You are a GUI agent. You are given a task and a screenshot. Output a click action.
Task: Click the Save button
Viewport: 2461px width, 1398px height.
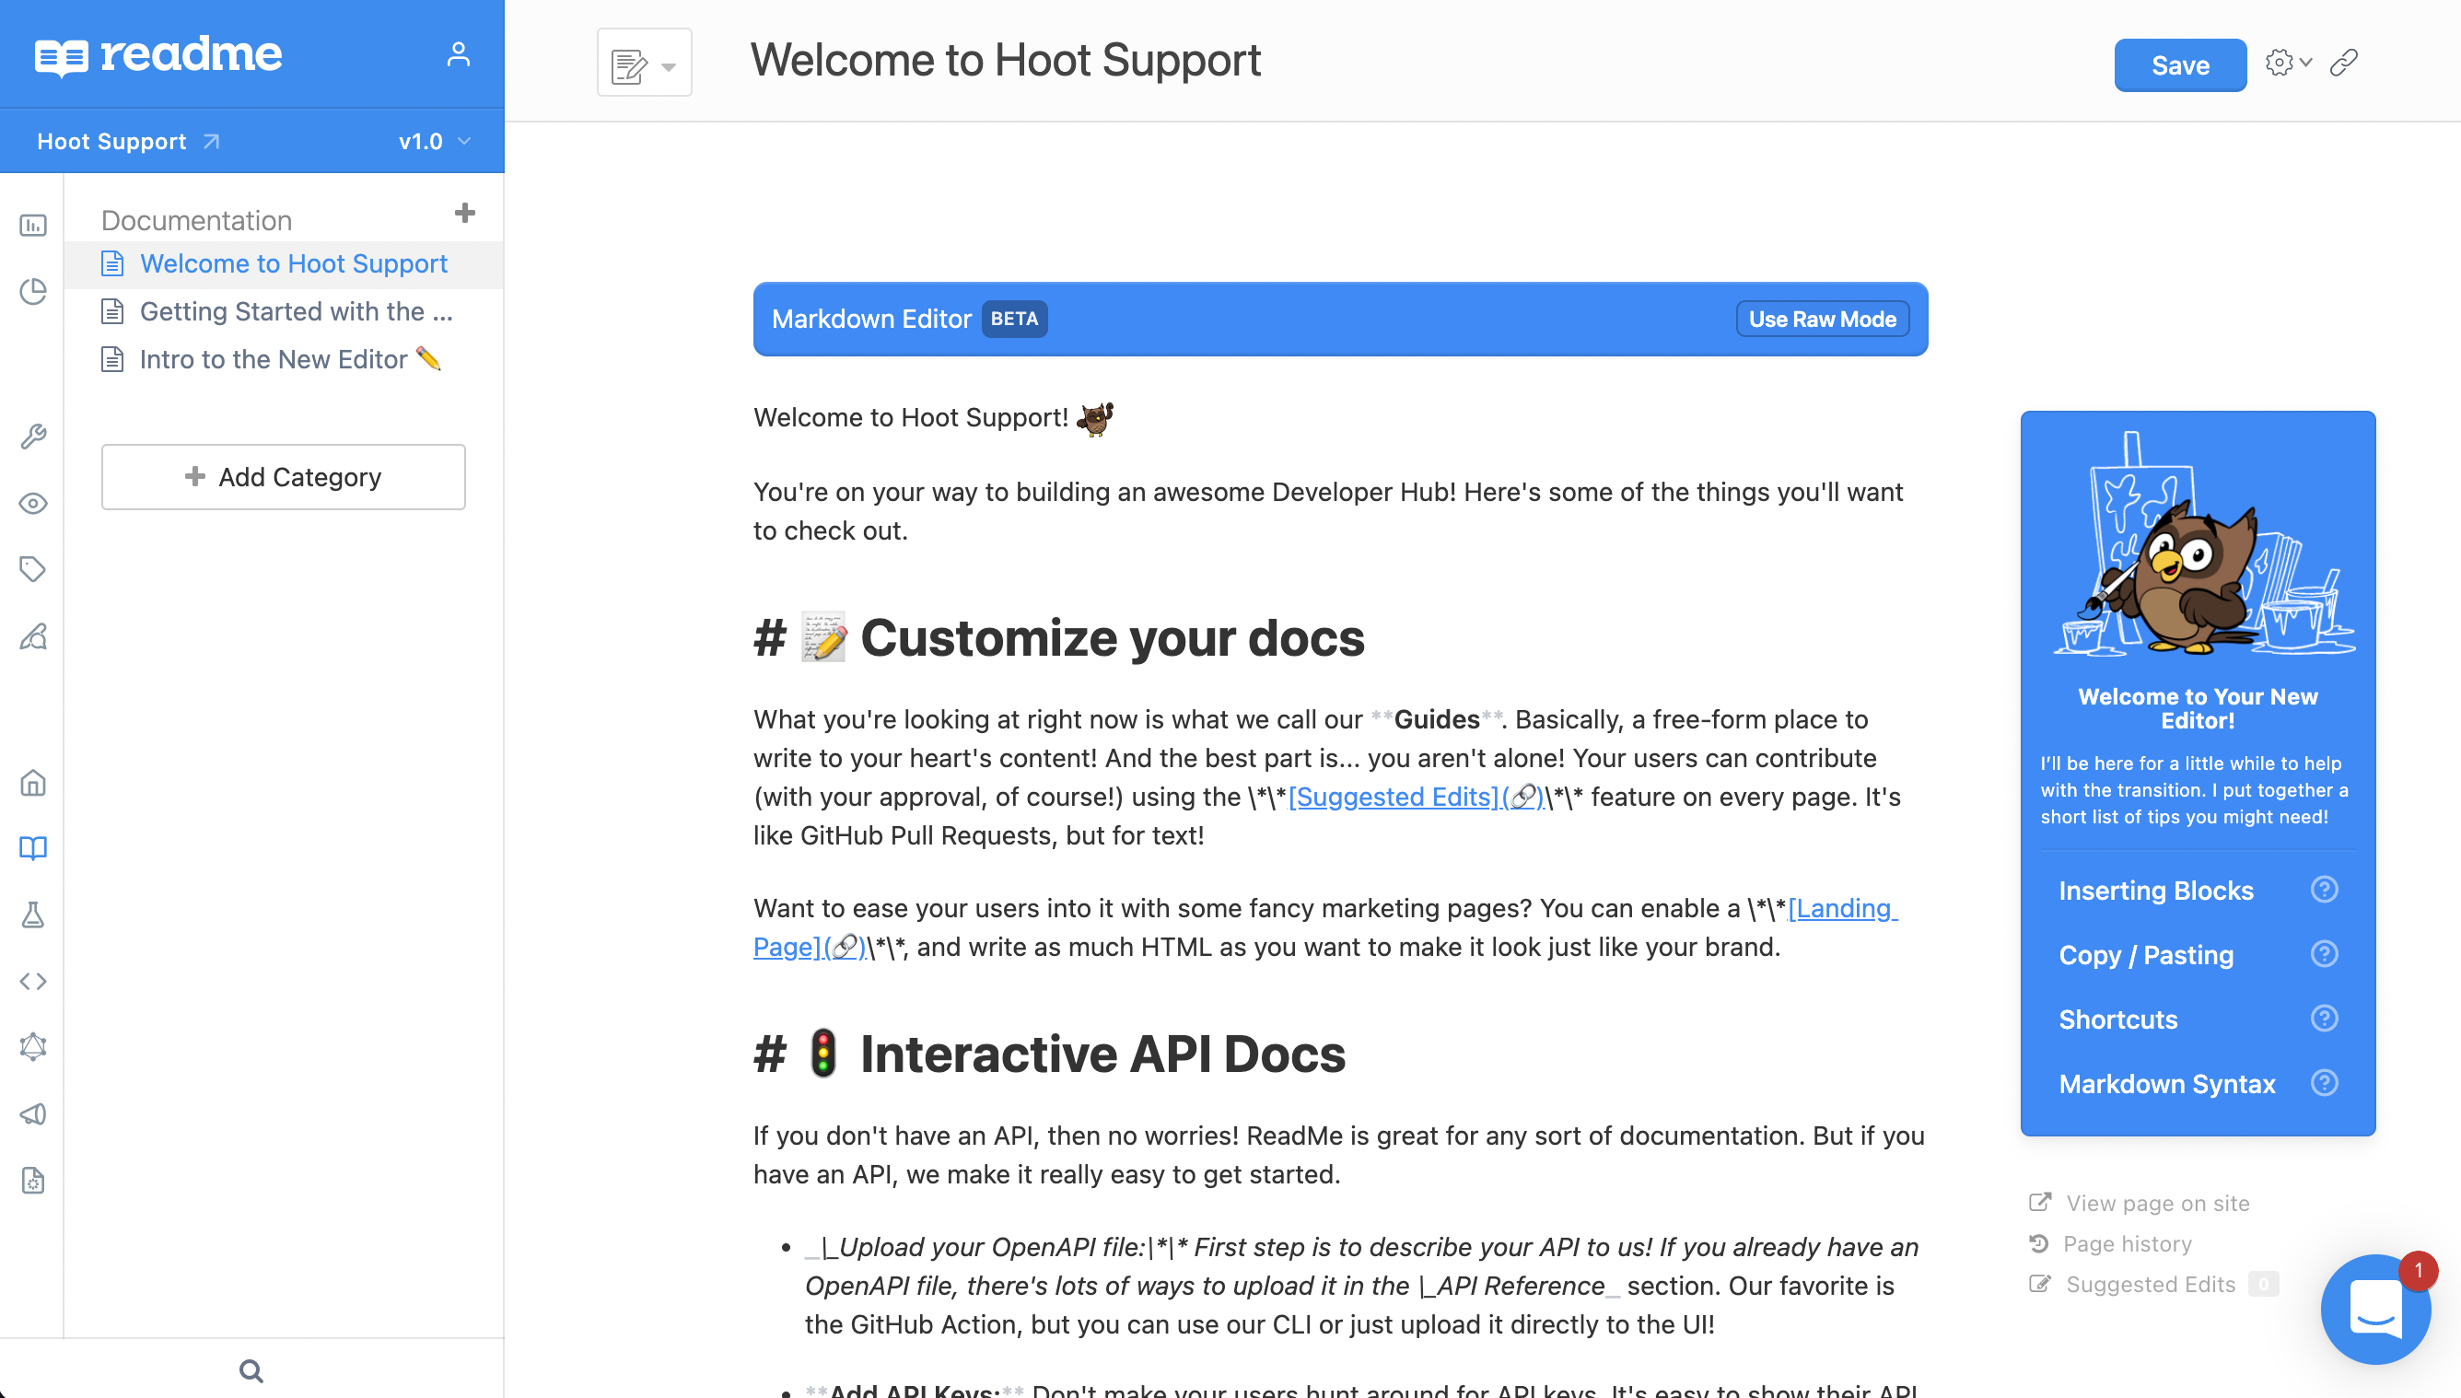coord(2180,65)
